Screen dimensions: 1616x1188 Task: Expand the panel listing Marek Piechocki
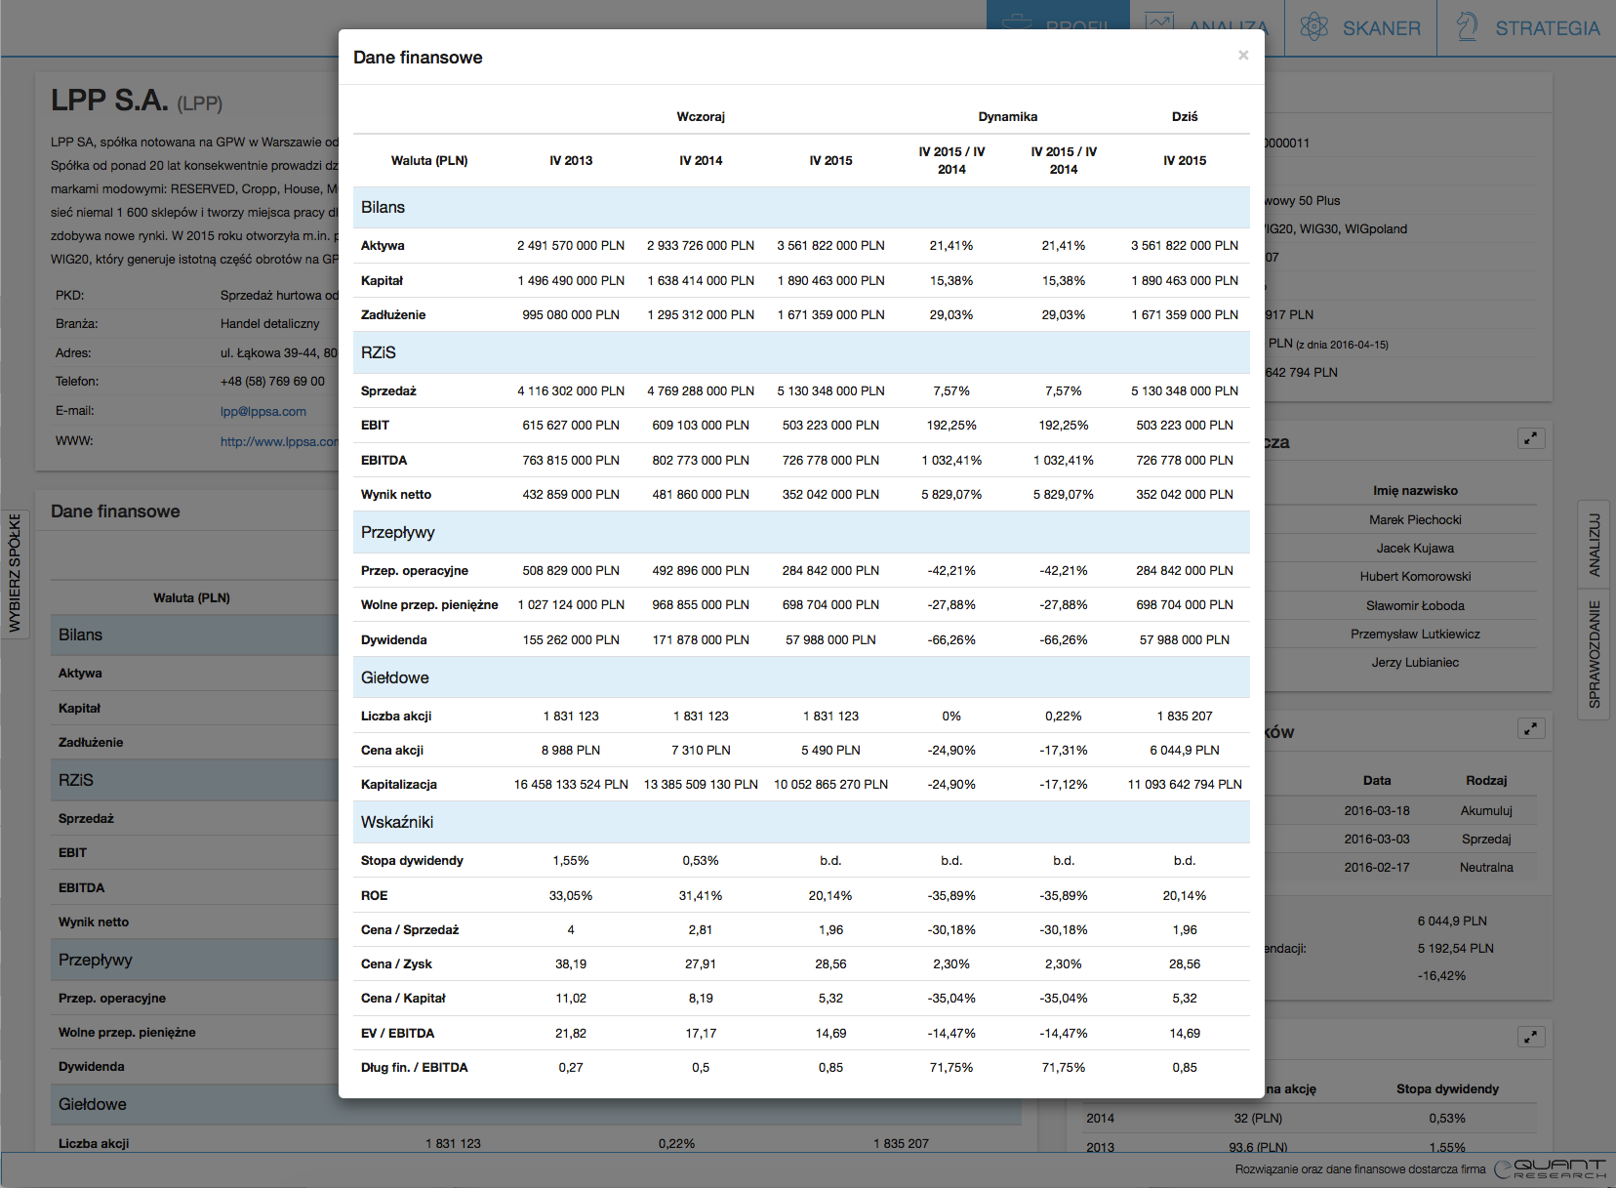[1531, 438]
